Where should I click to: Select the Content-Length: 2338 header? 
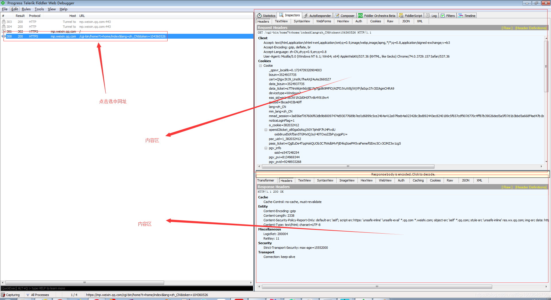click(279, 216)
